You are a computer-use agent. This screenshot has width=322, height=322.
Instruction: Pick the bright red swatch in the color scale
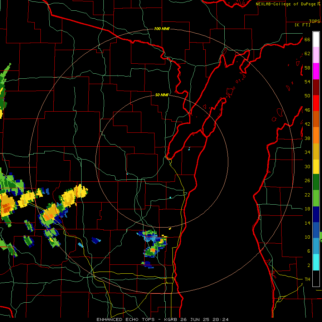pos(316,103)
